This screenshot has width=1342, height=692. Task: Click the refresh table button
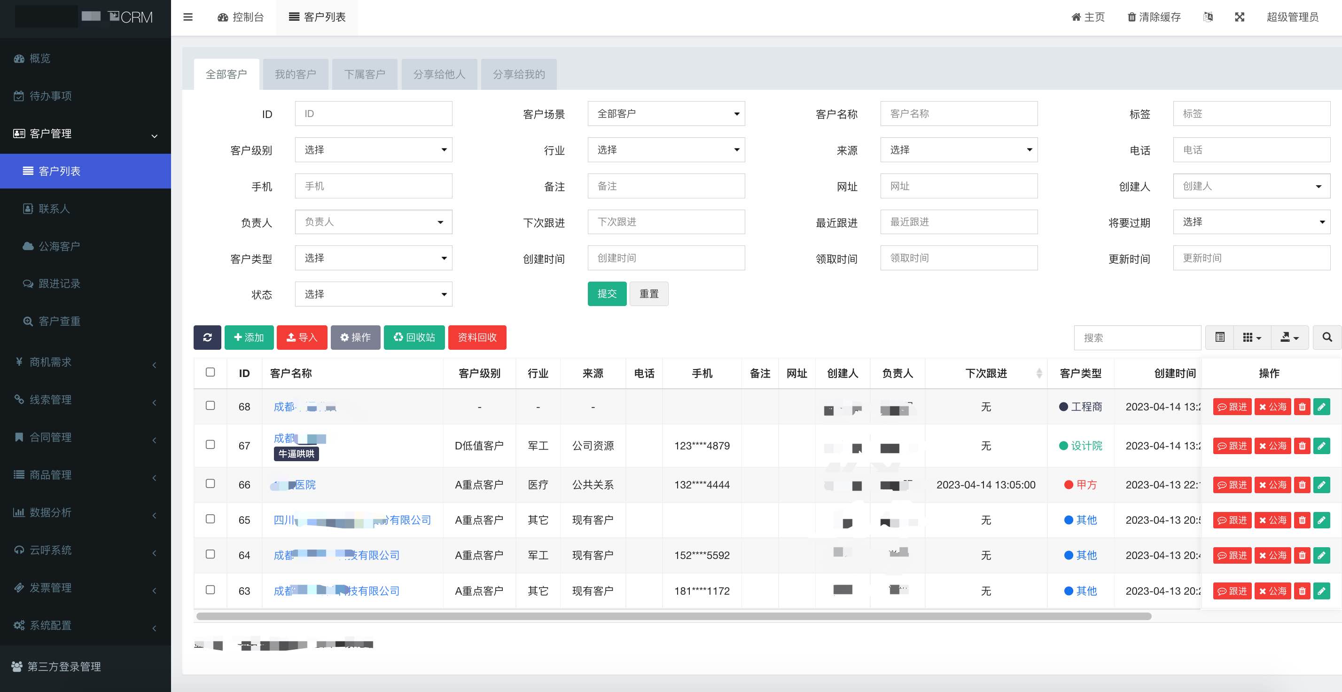point(207,337)
